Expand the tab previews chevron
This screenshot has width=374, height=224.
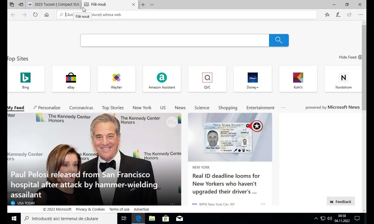(152, 4)
